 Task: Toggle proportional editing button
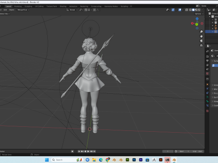[x=94, y=10]
